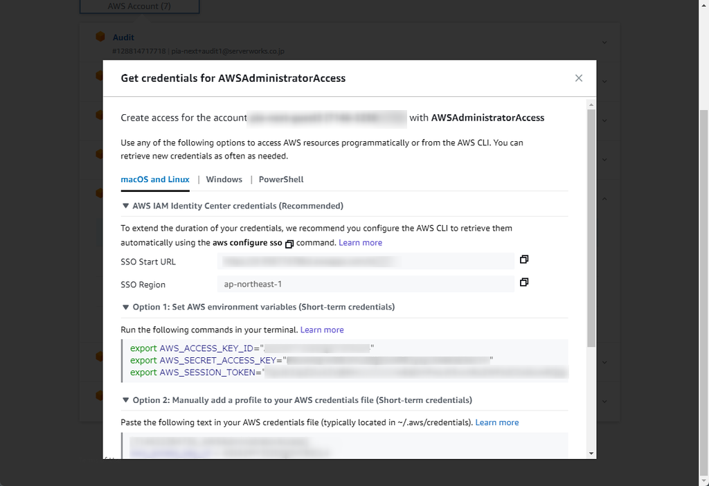The height and width of the screenshot is (486, 709).
Task: Click the page scrollbar down arrow
Action: (x=703, y=481)
